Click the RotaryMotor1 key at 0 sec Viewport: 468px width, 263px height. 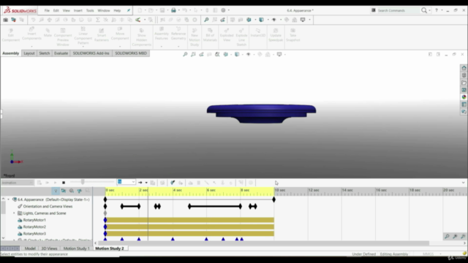tap(105, 220)
